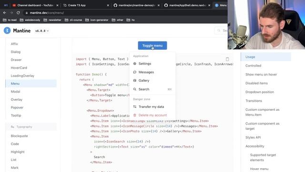Viewport: 305px width, 172px height.
Task: Jump to Show menu on hover section
Action: click(x=261, y=75)
